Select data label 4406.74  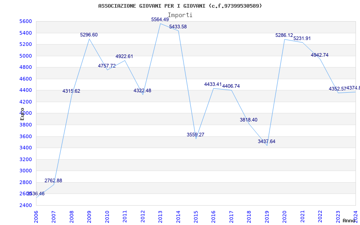231,86
